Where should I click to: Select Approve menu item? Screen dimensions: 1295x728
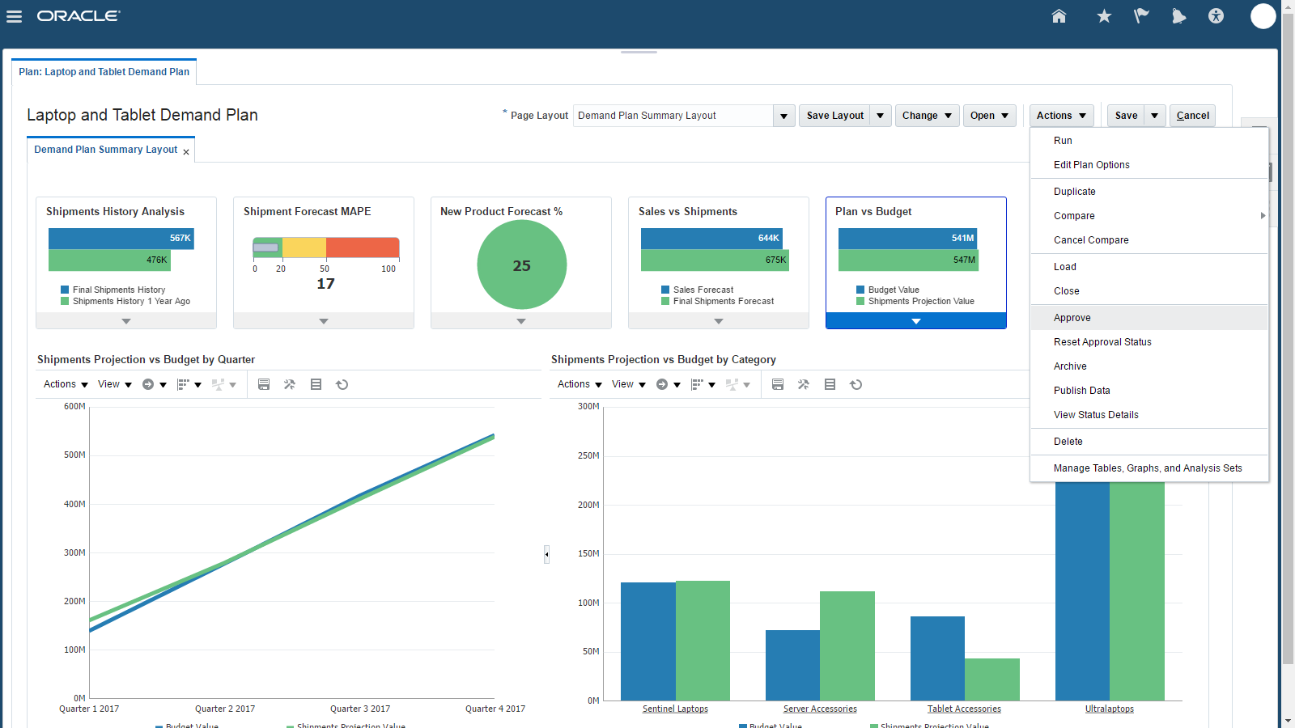[1149, 318]
